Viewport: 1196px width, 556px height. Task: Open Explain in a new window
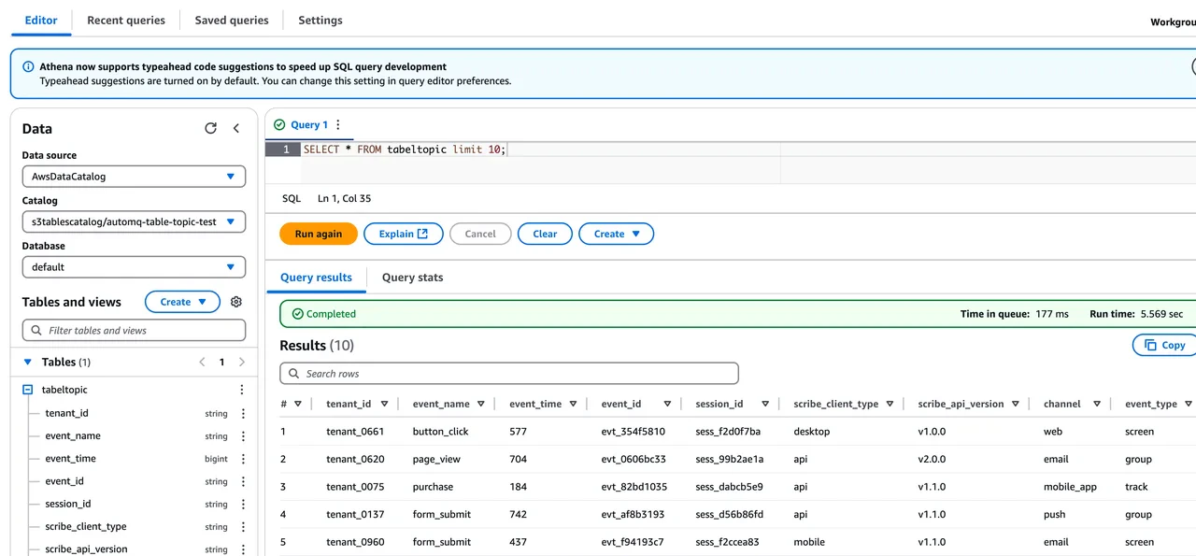point(403,234)
